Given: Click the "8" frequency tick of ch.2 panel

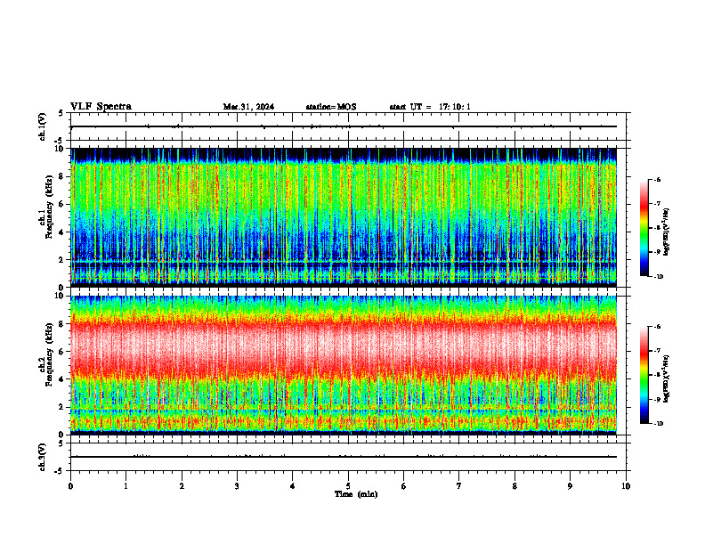Looking at the screenshot, I should coord(61,324).
